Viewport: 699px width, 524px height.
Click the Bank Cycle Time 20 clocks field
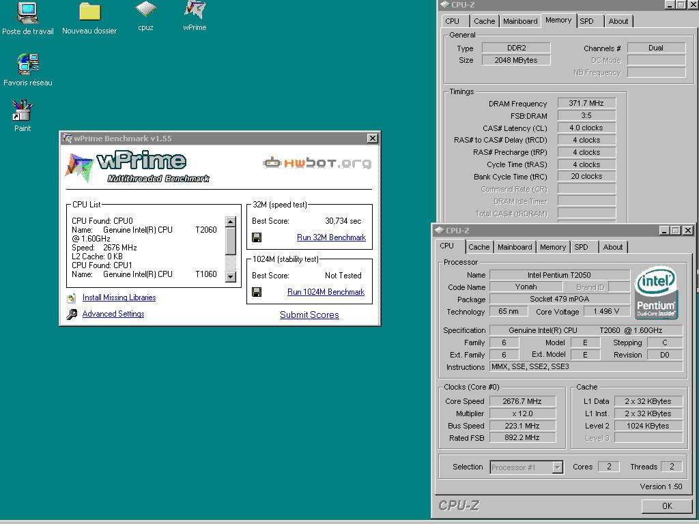[586, 177]
